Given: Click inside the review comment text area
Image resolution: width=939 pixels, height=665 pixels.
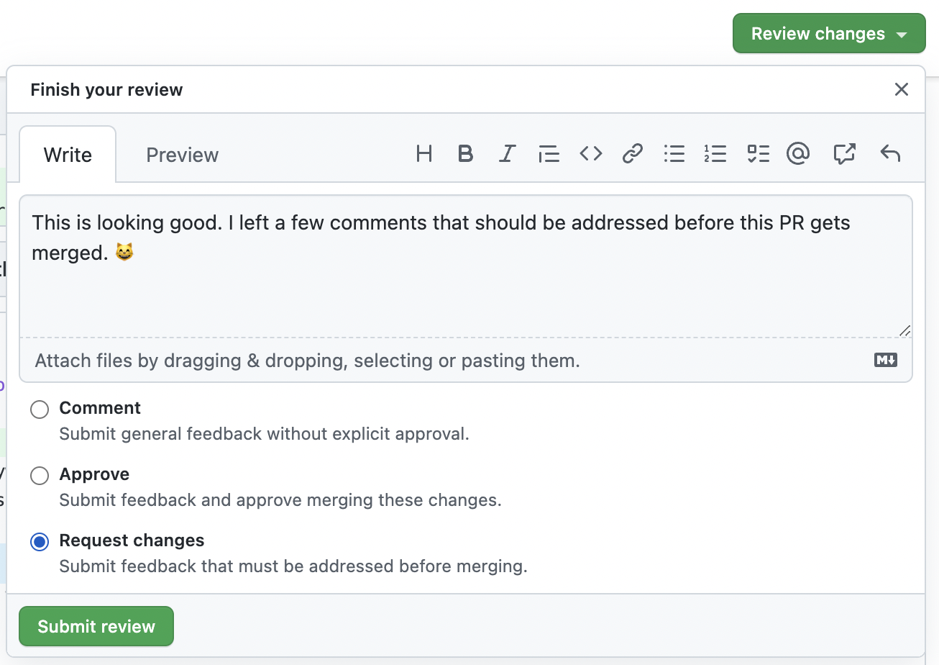Looking at the screenshot, I should click(466, 273).
